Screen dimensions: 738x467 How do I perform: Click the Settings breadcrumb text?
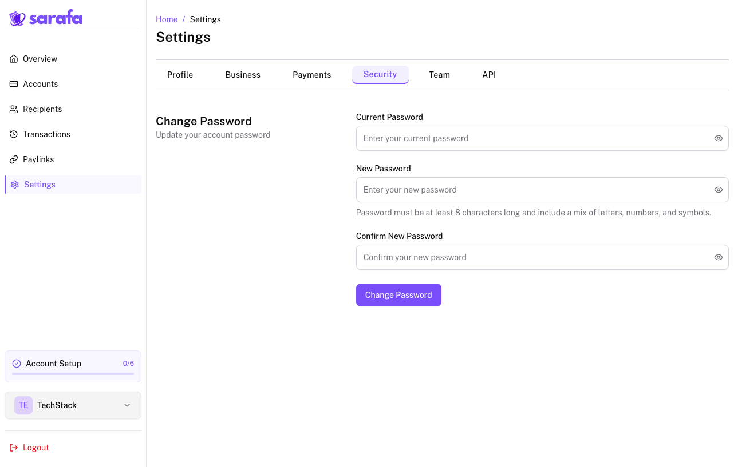[205, 19]
